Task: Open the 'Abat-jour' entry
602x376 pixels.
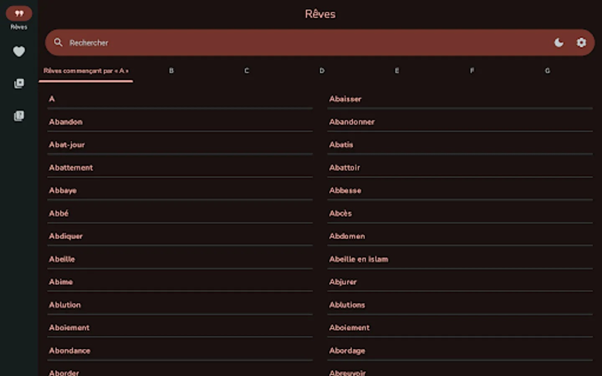Action: point(180,145)
